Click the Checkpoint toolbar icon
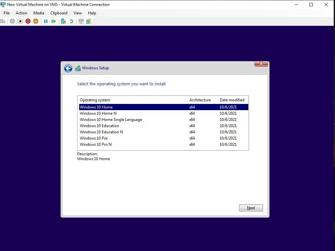This screenshot has height=251, width=335. tap(63, 21)
